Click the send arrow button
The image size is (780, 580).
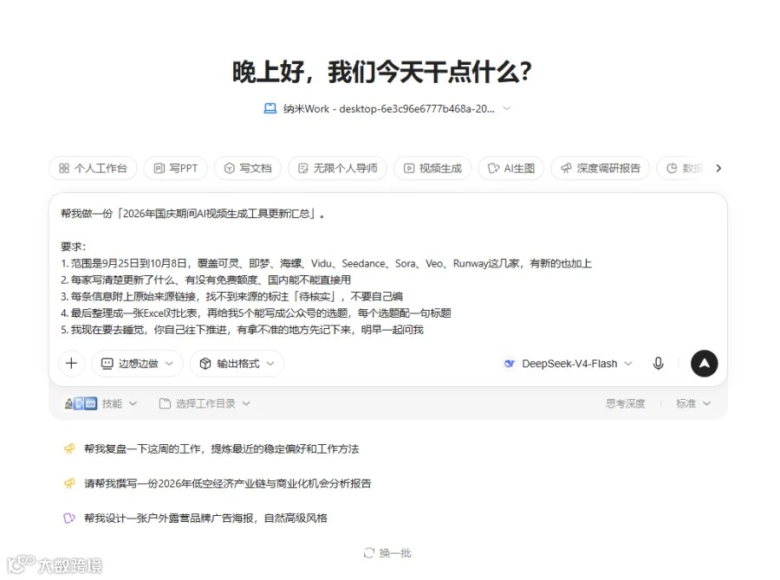704,364
